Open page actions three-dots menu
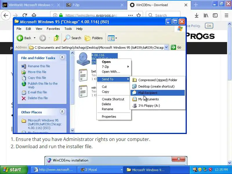Screen dimensions: 232x174 [x=130, y=15]
